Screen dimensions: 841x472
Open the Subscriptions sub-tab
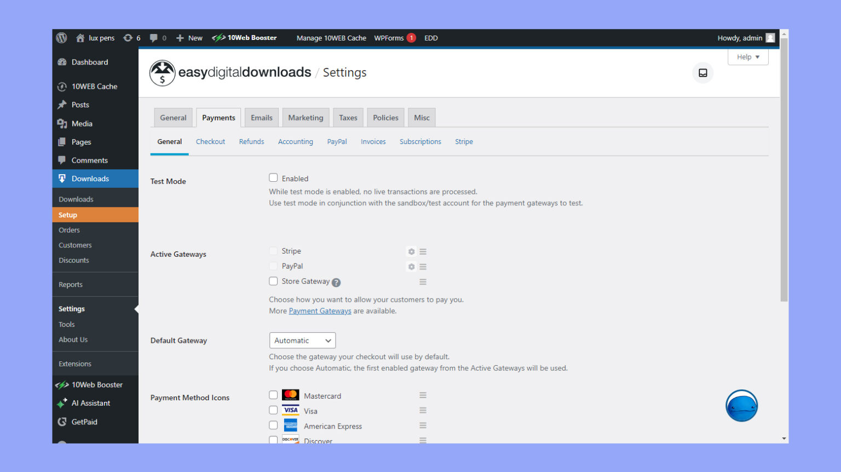point(420,141)
